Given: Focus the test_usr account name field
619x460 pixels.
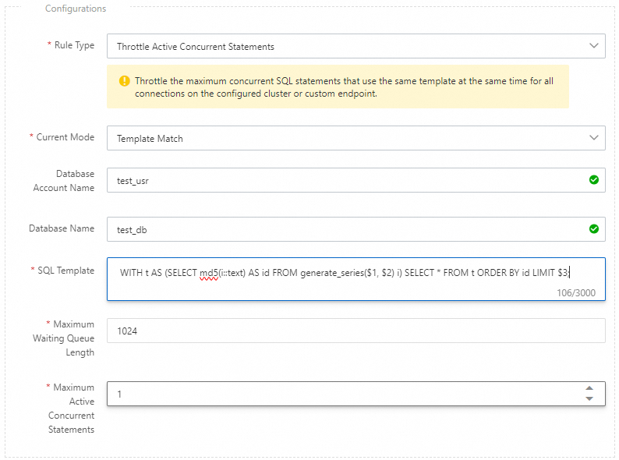Looking at the screenshot, I should (343, 180).
